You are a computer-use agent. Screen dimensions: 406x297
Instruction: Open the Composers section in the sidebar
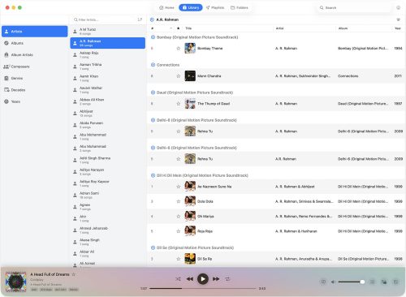click(x=34, y=67)
